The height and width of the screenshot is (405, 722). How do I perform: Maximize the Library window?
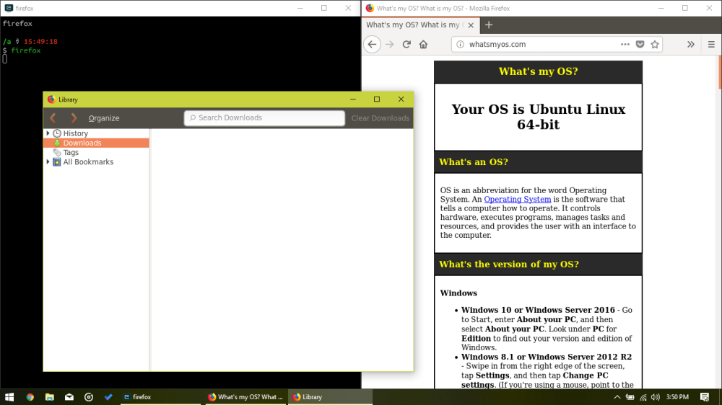coord(377,99)
